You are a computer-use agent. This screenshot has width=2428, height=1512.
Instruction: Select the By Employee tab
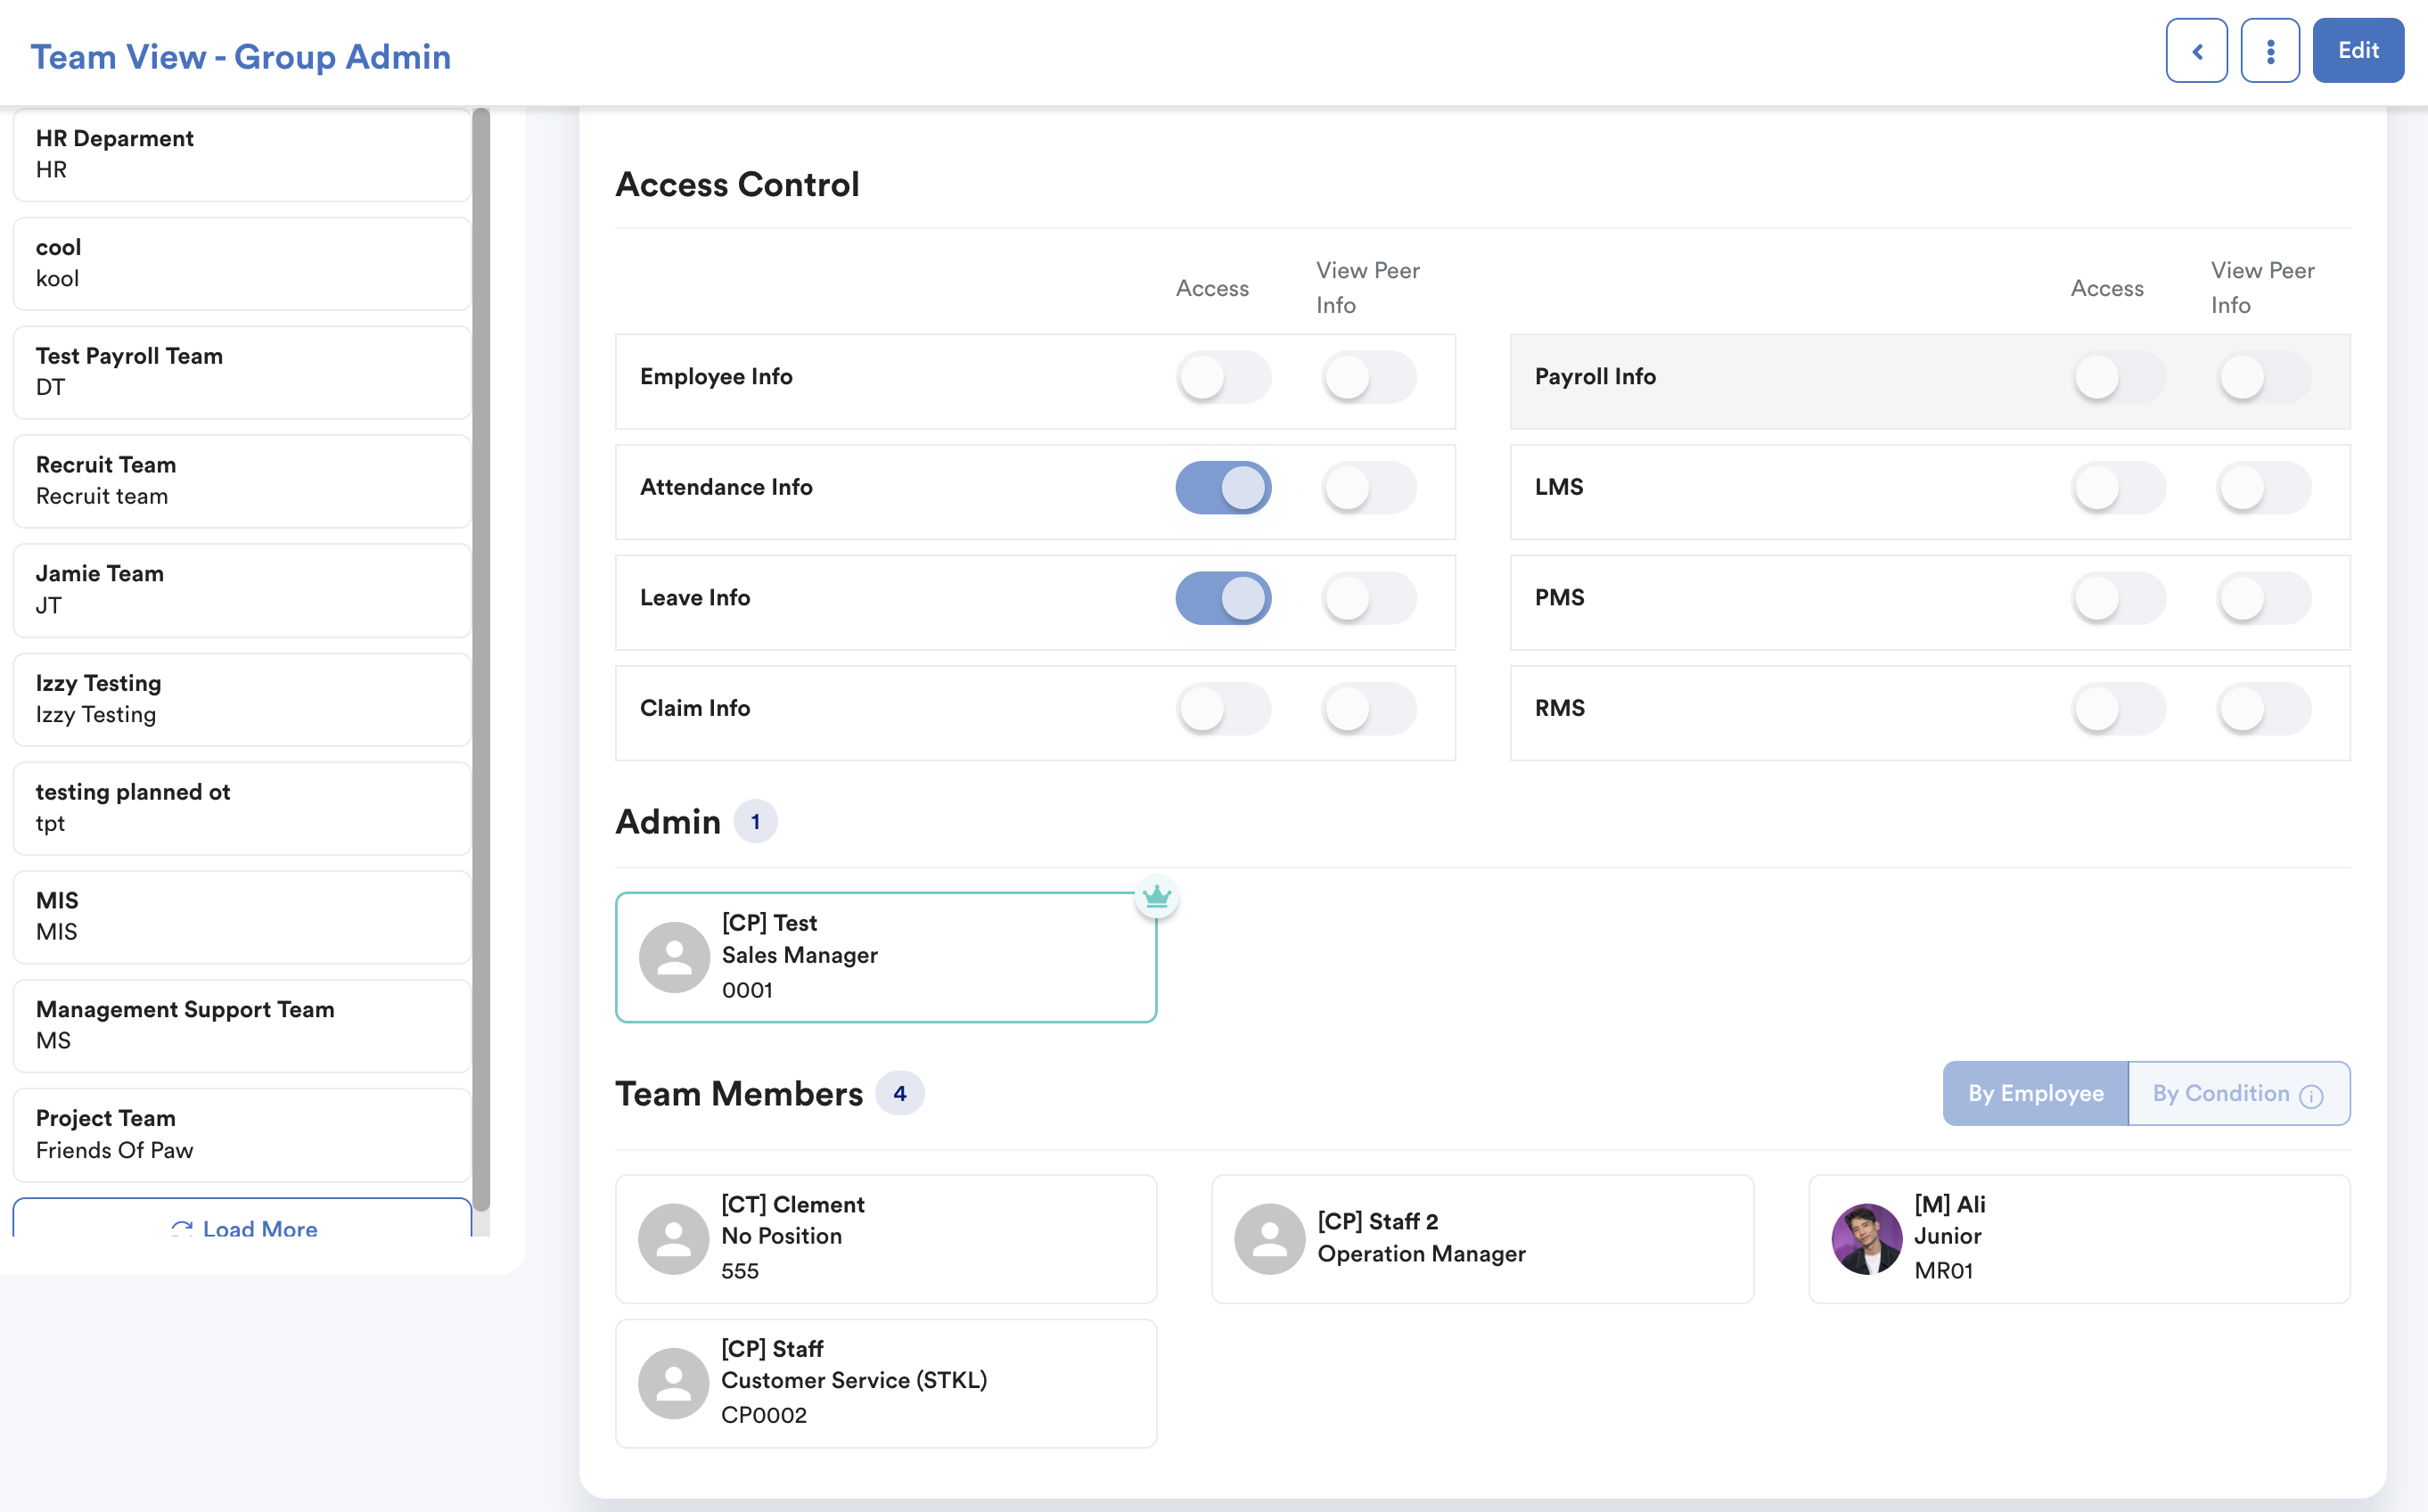pos(2035,1093)
